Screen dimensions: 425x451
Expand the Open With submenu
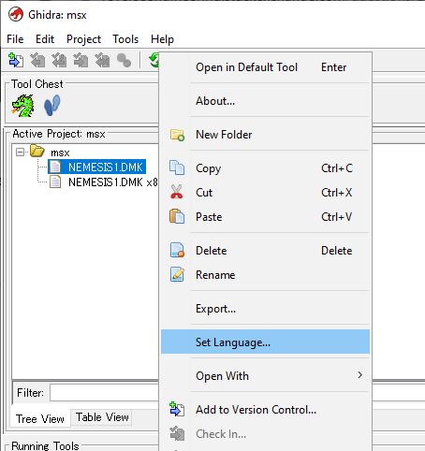(x=266, y=375)
